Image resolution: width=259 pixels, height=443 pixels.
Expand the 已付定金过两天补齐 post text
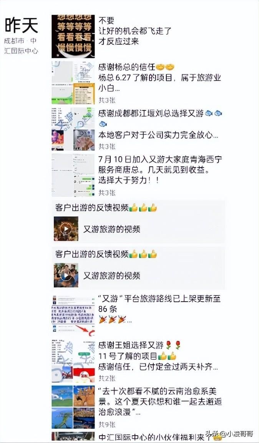[158, 367]
